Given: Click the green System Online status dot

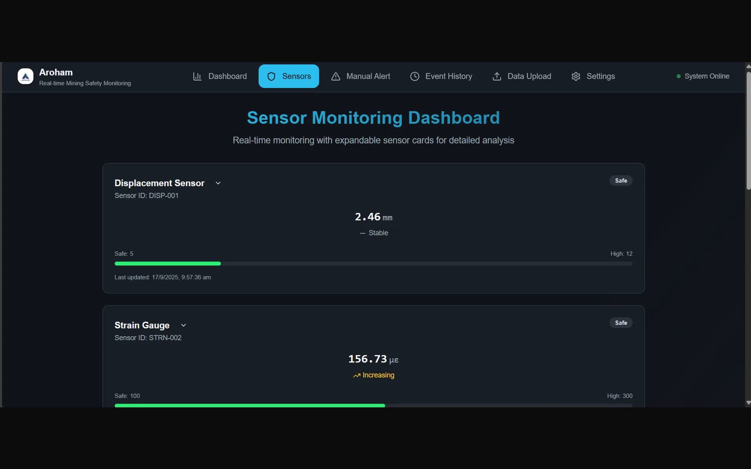Looking at the screenshot, I should [x=679, y=76].
